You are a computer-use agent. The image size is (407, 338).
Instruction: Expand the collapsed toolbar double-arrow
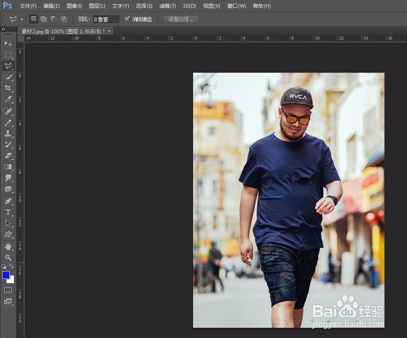point(4,29)
